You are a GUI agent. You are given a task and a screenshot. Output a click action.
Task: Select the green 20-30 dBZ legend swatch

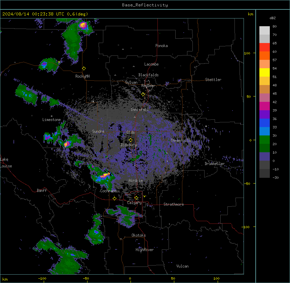coord(264,140)
